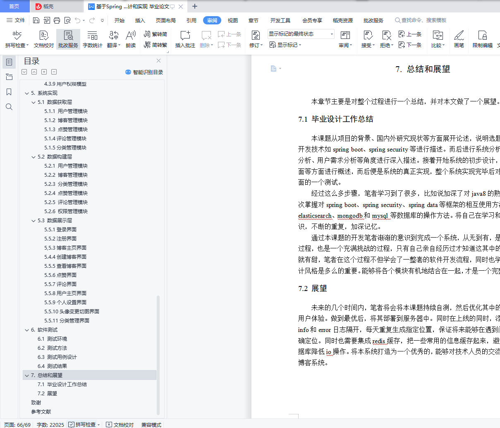Open the 拼写检查 spell check tool
Viewport: 500px width, 428px height.
17,39
